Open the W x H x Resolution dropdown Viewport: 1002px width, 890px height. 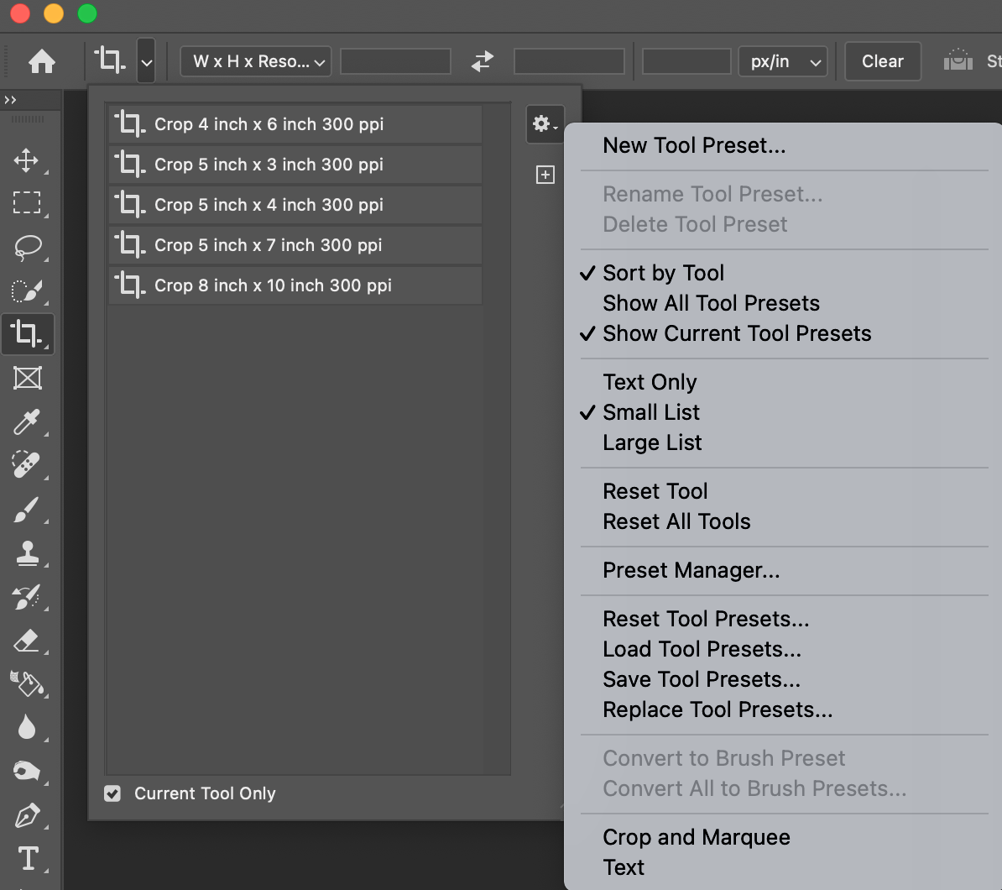tap(256, 61)
